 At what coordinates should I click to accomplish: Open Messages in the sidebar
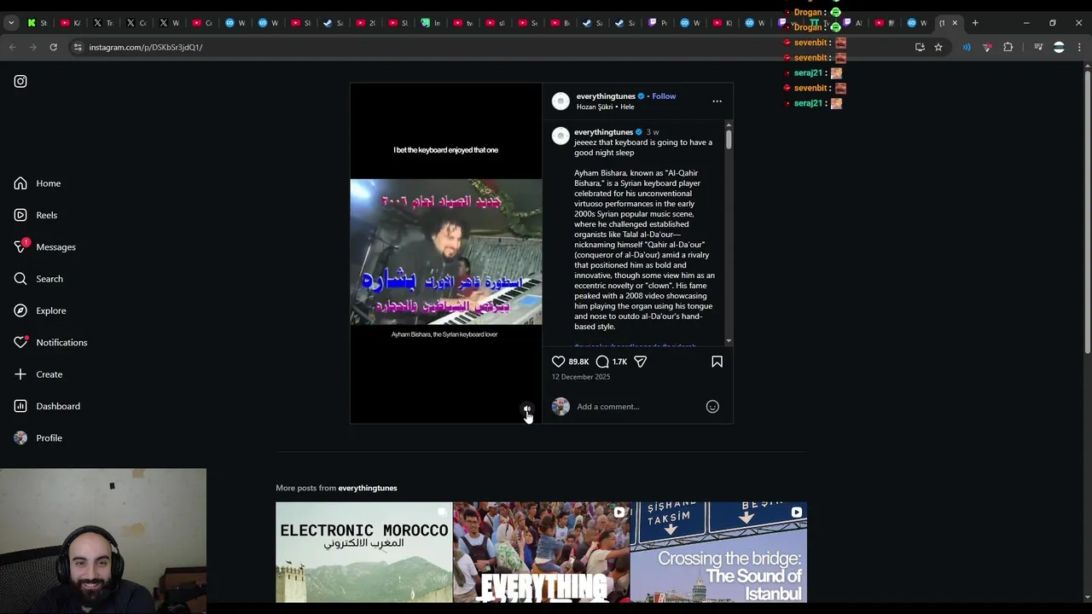(x=45, y=246)
